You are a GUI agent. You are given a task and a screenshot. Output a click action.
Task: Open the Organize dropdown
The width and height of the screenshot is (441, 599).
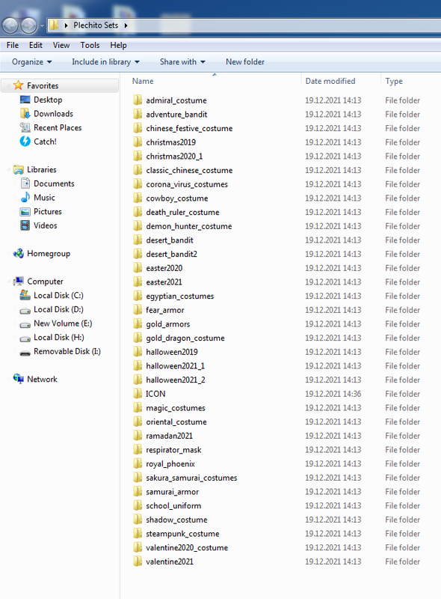[x=31, y=62]
